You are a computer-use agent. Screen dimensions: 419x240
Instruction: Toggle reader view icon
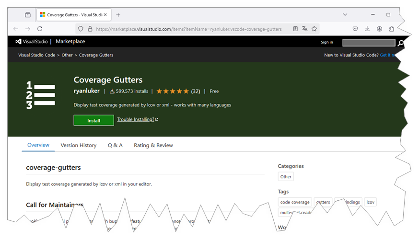click(295, 29)
